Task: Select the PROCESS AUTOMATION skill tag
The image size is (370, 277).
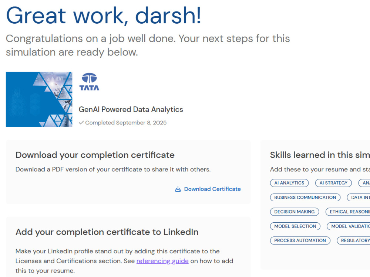Action: pyautogui.click(x=300, y=240)
